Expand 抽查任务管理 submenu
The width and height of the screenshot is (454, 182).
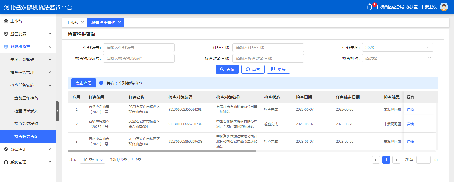point(50,72)
